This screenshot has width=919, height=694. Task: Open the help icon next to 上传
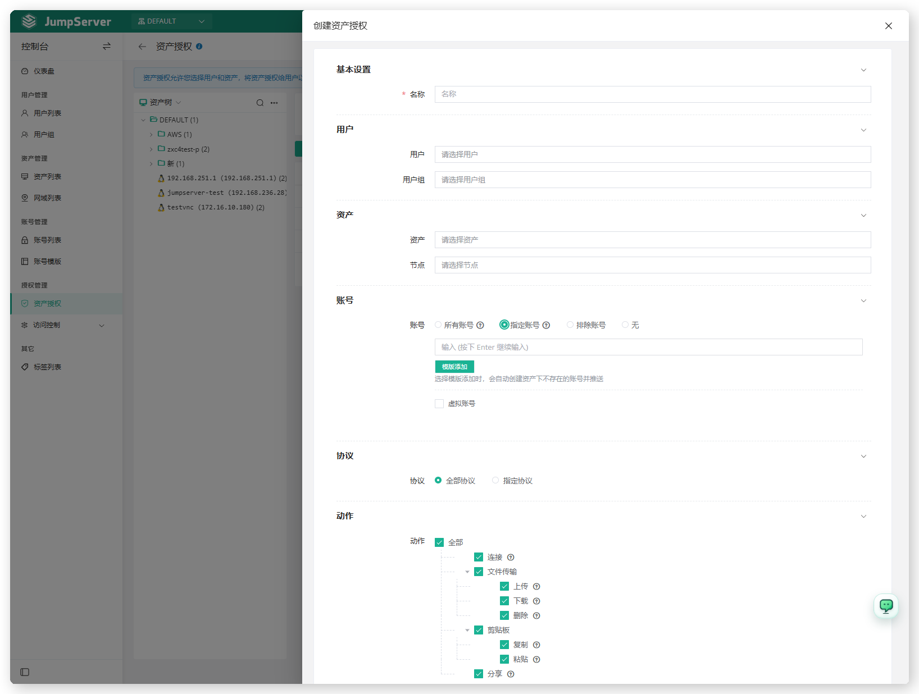tap(536, 587)
